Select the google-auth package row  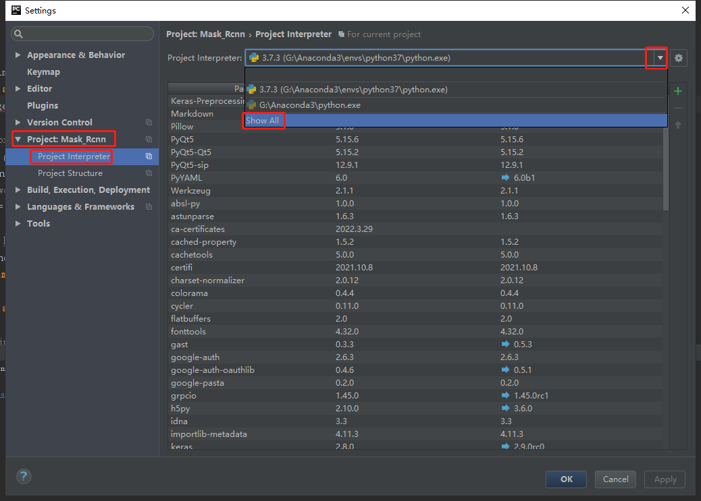(416, 357)
